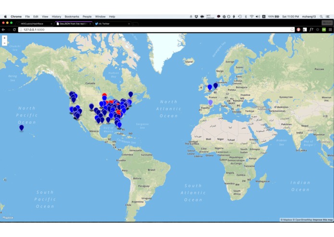Select the dark blue marker over Seattle area

click(x=72, y=94)
